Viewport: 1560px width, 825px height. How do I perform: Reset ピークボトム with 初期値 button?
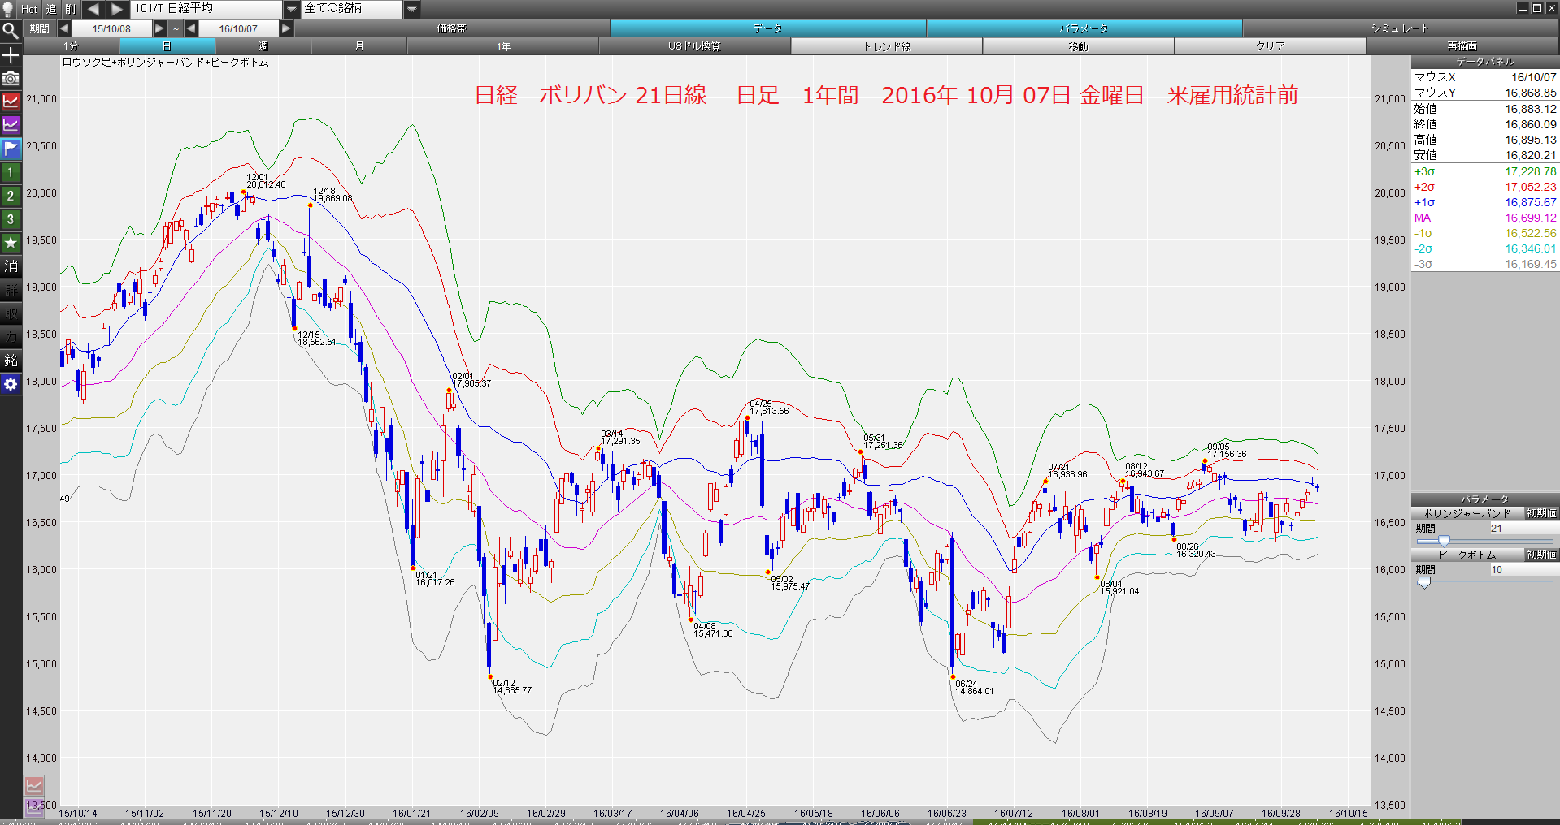pos(1541,555)
